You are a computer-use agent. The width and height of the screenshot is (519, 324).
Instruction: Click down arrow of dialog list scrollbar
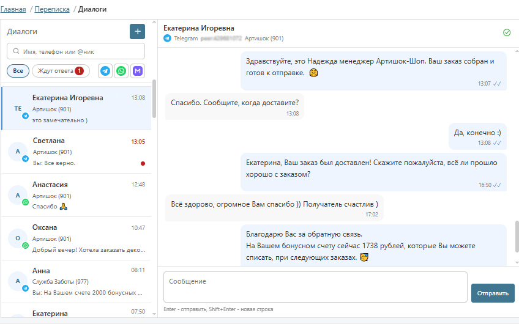pos(154,314)
